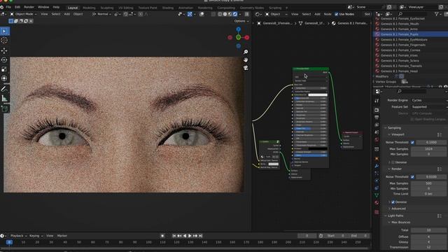Open the View Layer properties tab
The width and height of the screenshot is (448, 252).
tap(377, 125)
